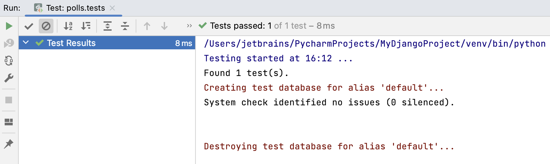Go to previous failed test arrow
550x164 pixels.
[x=147, y=26]
